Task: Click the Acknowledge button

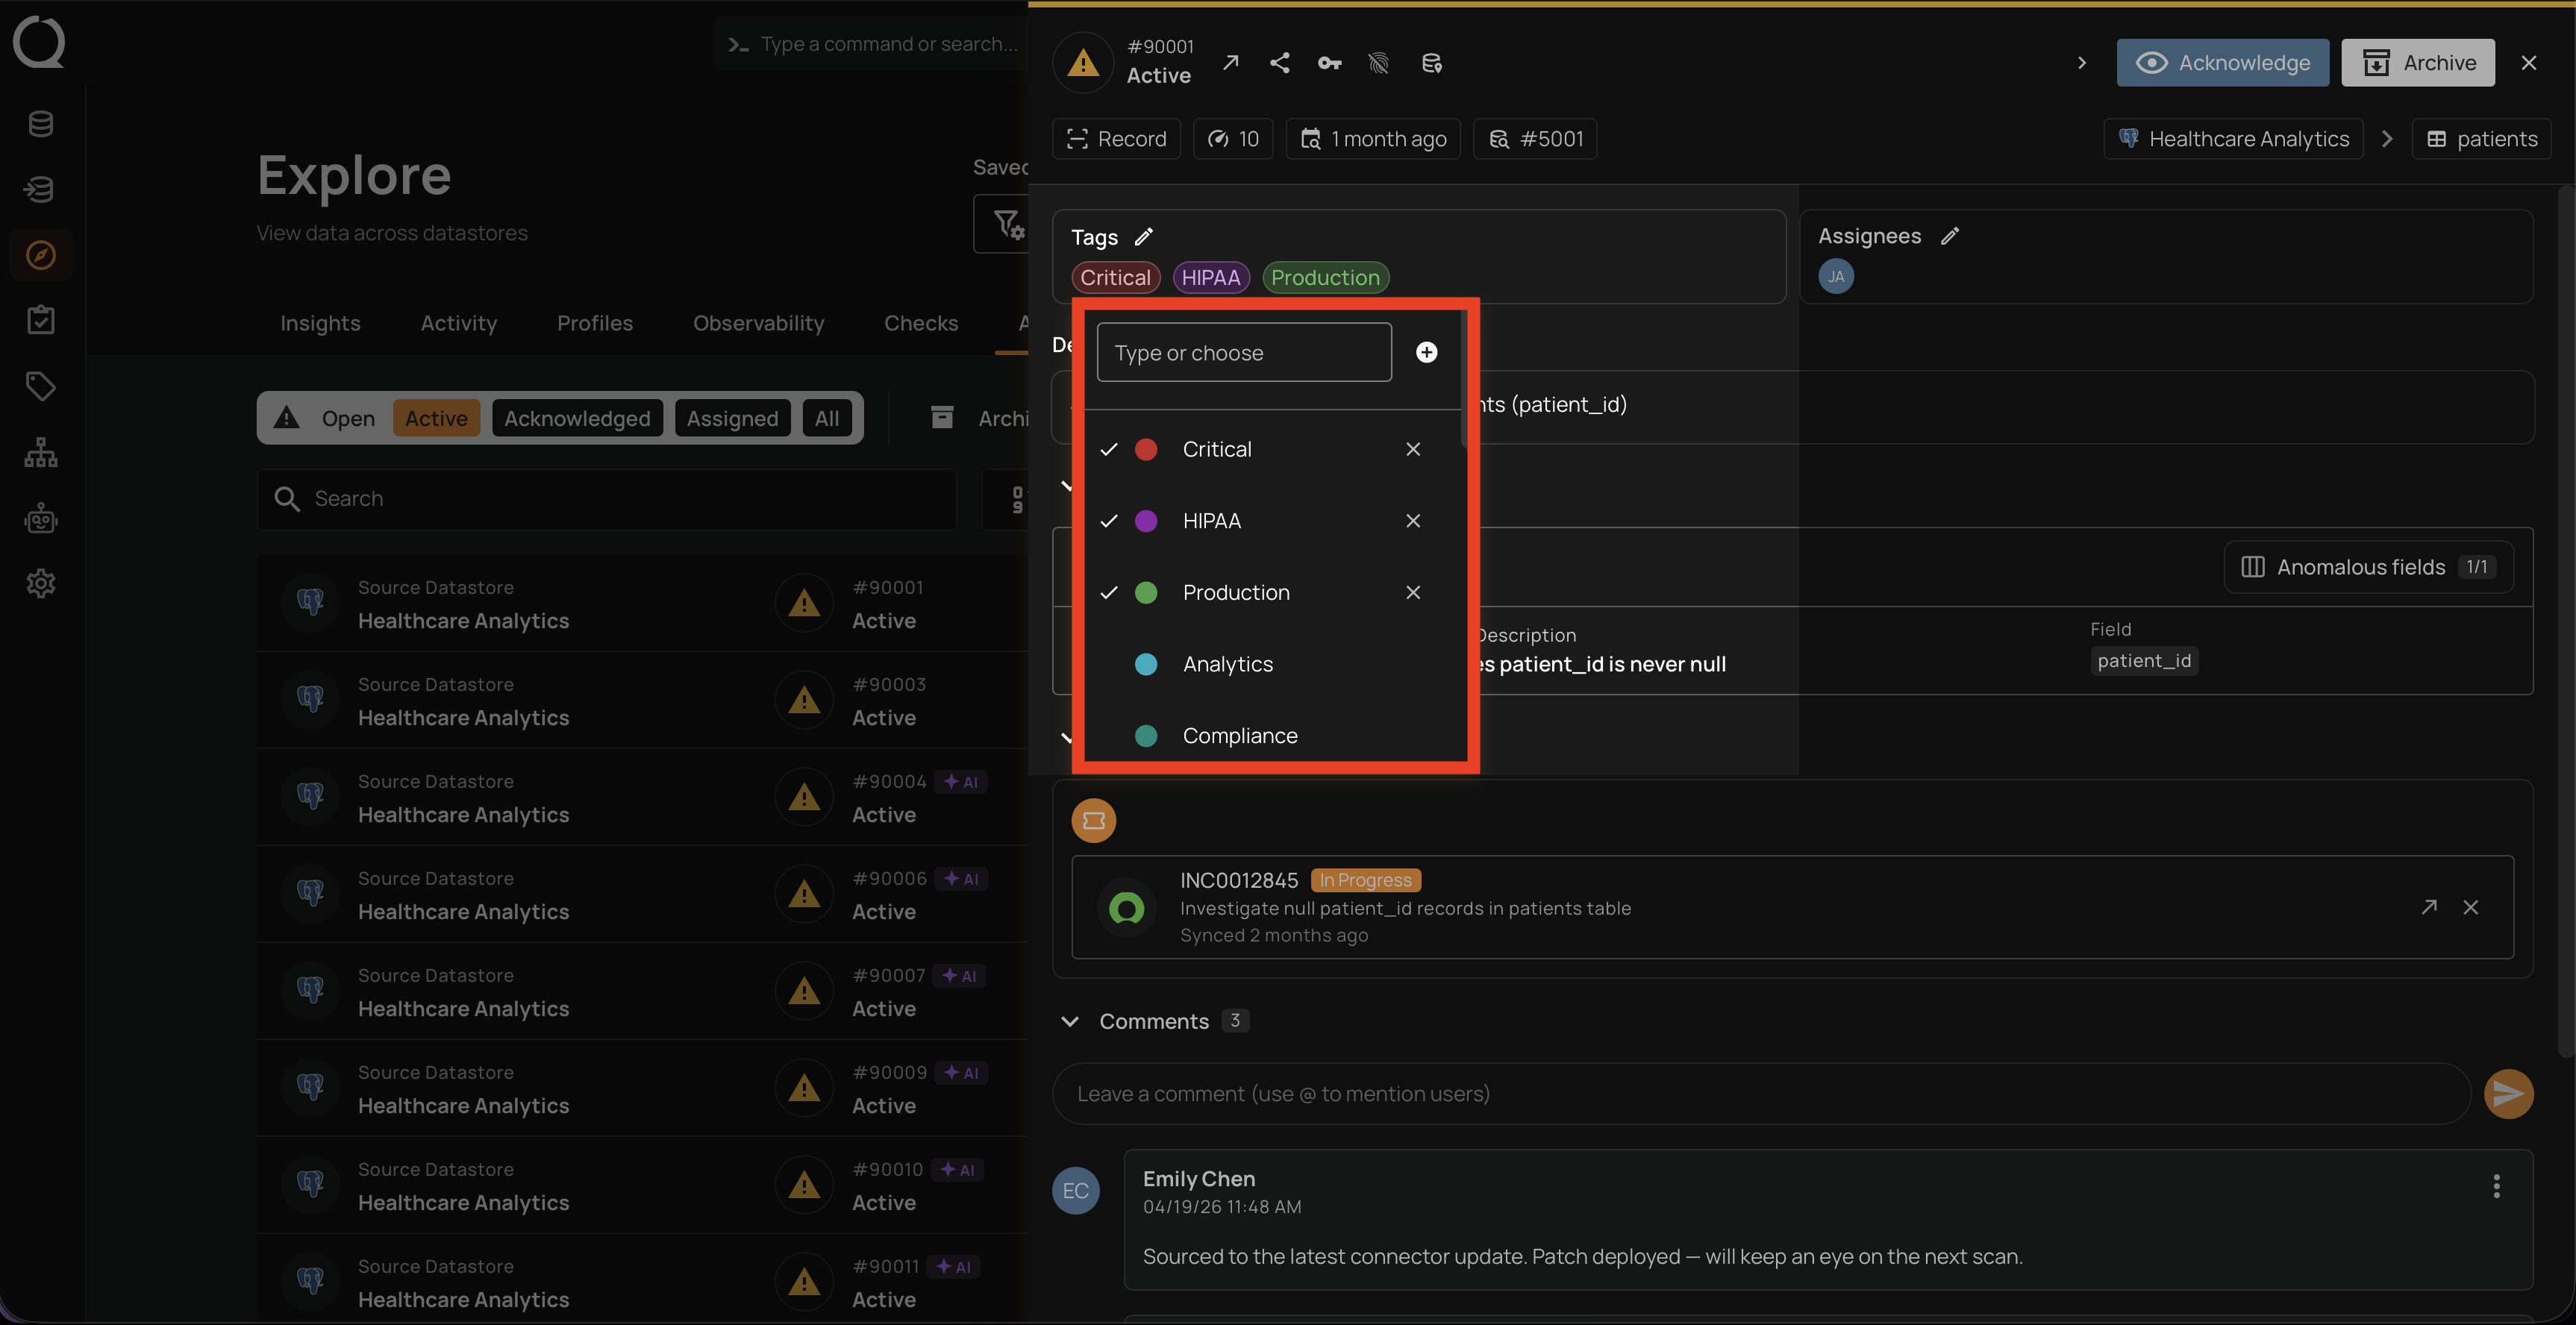Action: click(x=2223, y=63)
